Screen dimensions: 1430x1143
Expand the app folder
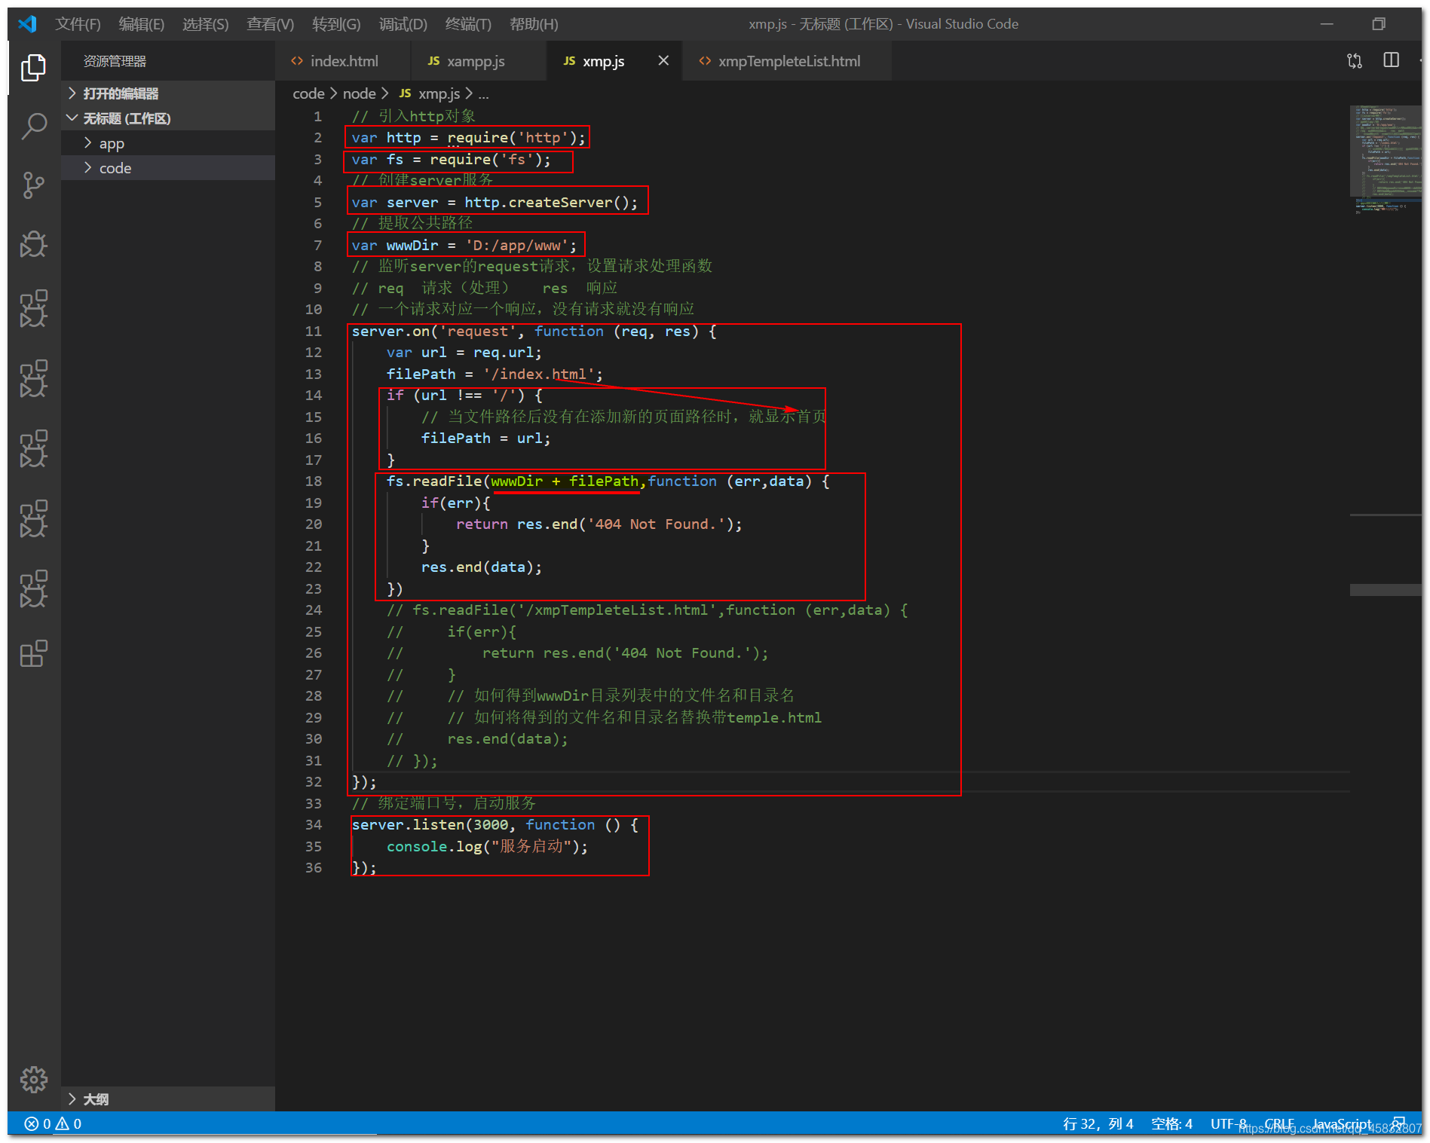tap(167, 143)
